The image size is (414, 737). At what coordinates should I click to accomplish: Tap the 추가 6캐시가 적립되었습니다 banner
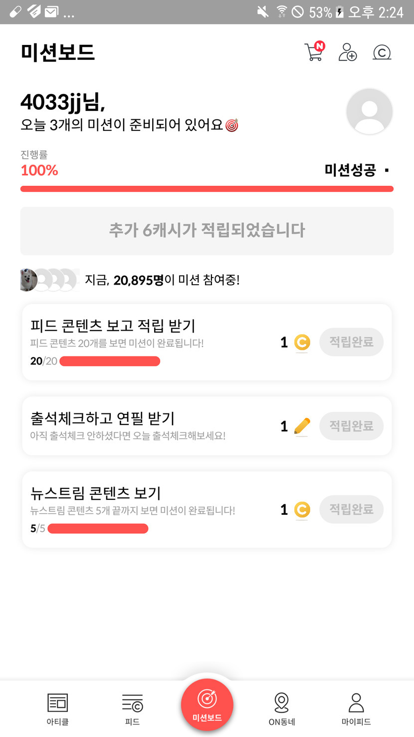(207, 231)
